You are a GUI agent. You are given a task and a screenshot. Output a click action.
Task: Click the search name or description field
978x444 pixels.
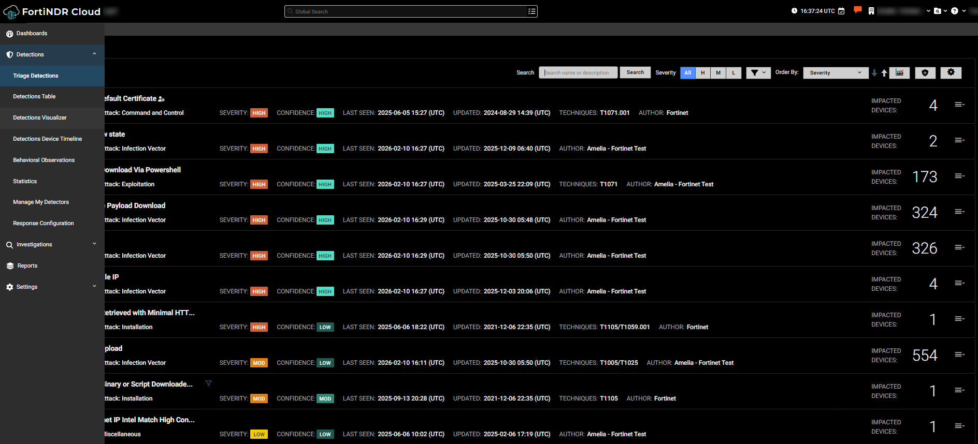click(x=578, y=73)
